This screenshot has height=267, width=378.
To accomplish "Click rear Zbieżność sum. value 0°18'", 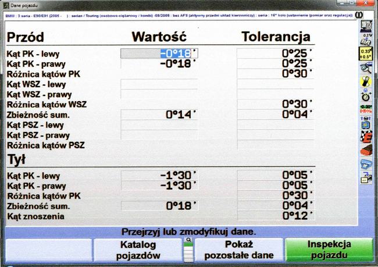I will click(x=159, y=205).
